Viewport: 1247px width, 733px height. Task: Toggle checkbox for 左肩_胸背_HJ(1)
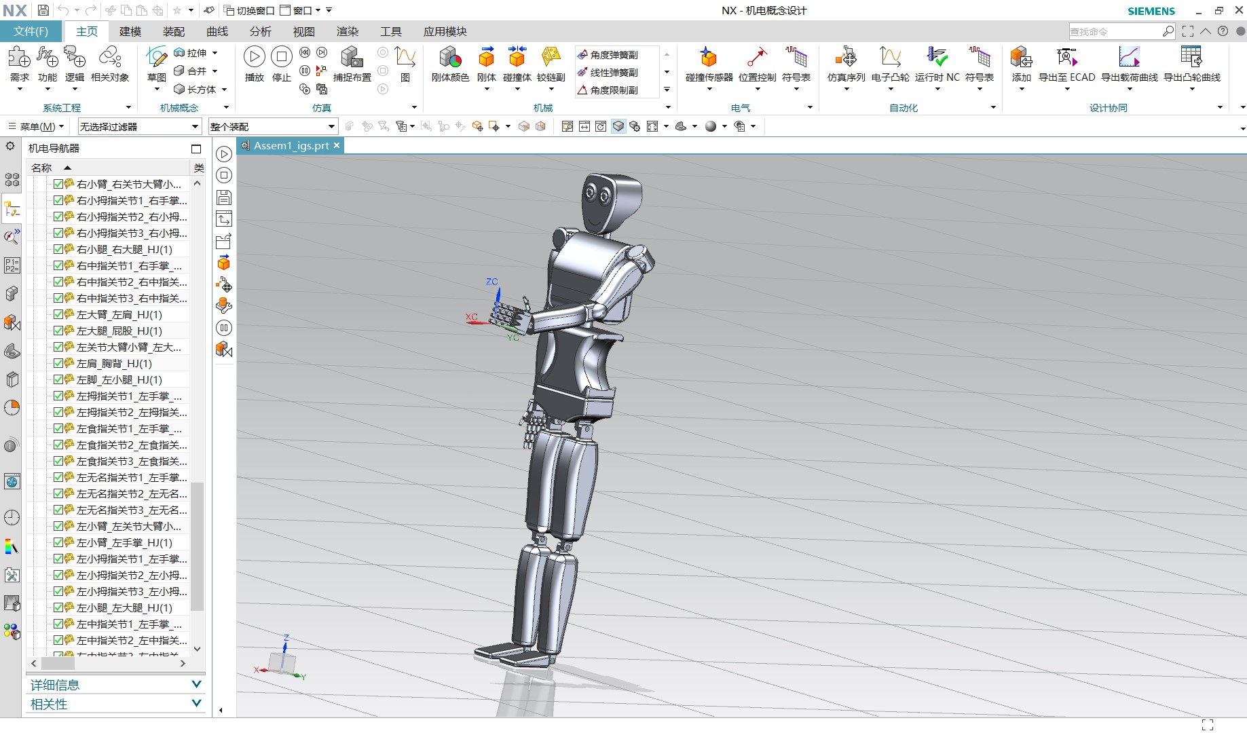tap(58, 363)
